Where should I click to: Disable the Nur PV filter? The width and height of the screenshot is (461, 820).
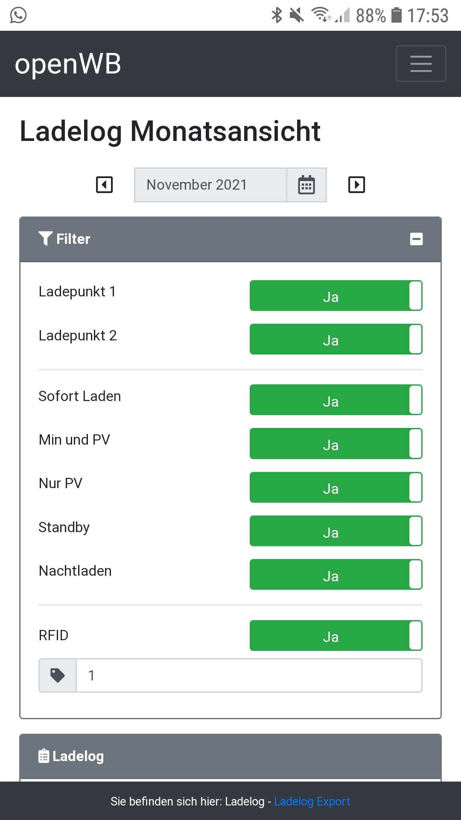(x=336, y=487)
